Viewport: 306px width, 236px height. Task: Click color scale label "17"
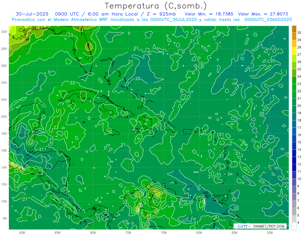tap(299, 128)
